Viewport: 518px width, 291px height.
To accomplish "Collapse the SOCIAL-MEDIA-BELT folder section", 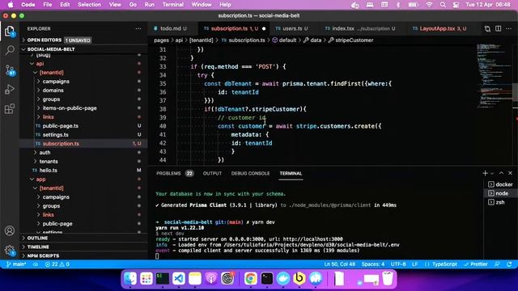I will pos(51,49).
